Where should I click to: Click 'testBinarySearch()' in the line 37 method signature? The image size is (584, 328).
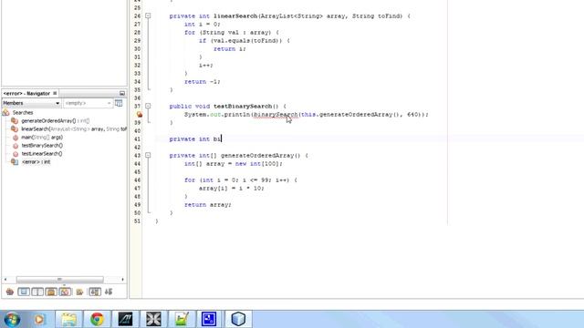(245, 107)
